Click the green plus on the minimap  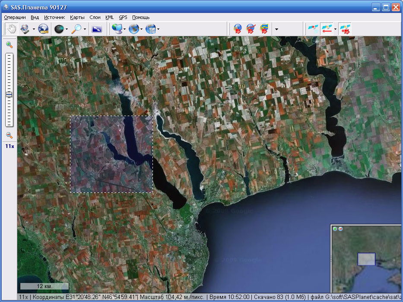tap(335, 229)
